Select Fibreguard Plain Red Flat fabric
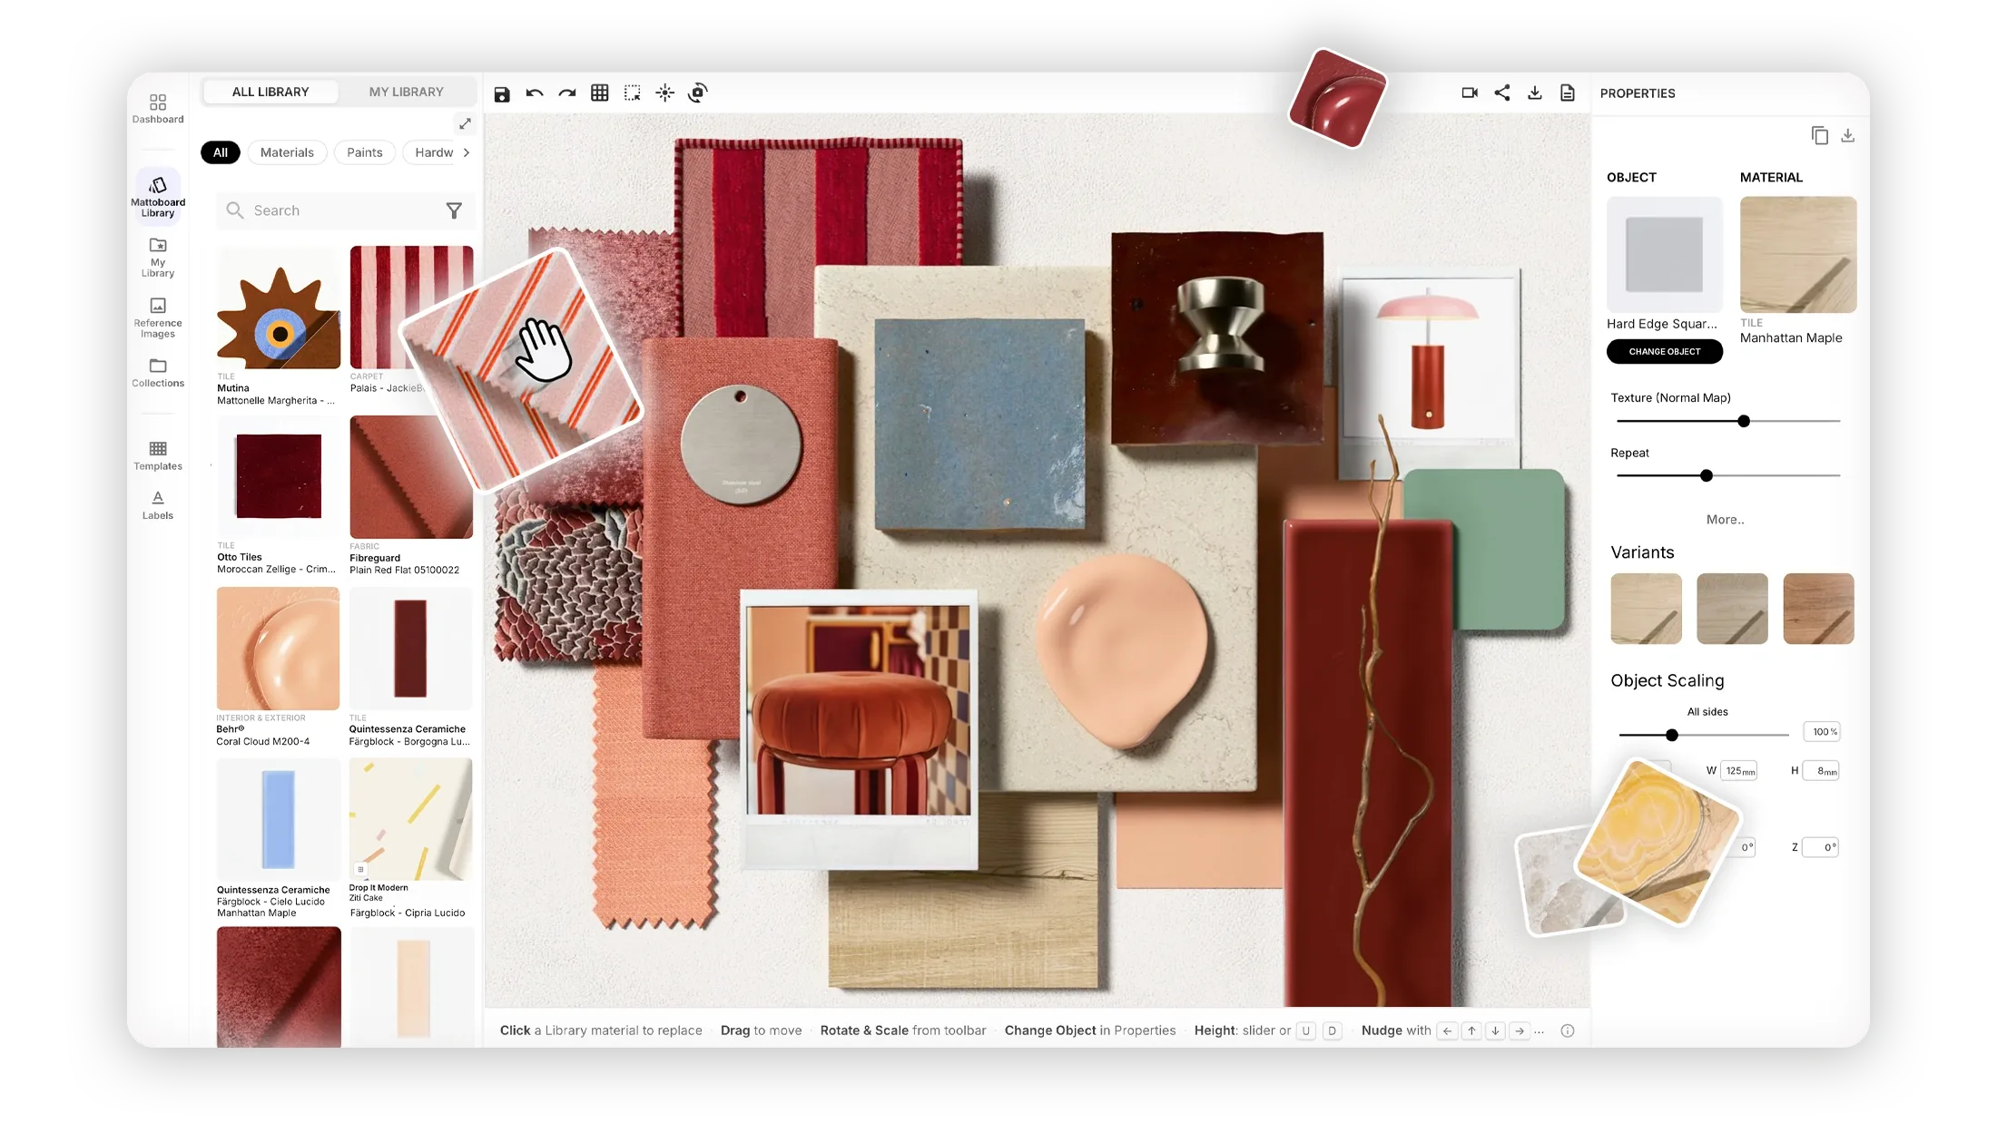 [411, 477]
